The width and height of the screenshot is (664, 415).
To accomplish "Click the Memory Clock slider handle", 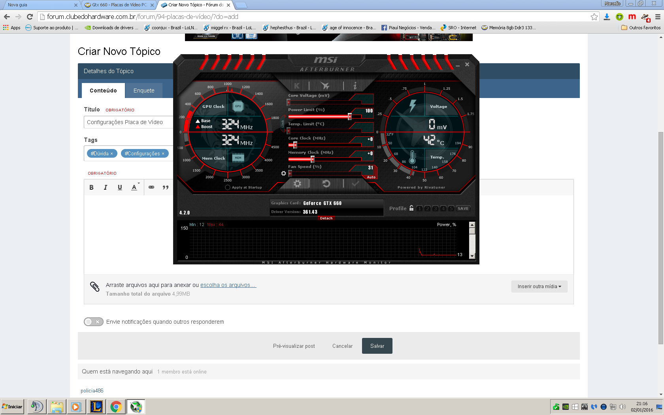I will pos(313,159).
